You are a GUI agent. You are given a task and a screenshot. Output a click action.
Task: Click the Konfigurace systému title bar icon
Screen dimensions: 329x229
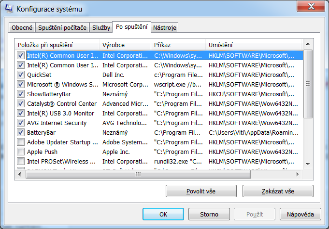coord(9,9)
